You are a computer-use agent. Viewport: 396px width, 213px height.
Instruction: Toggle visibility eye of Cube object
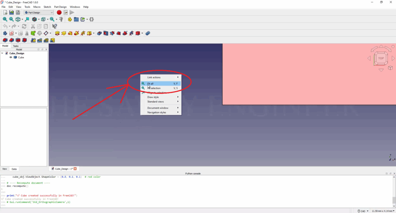point(11,57)
